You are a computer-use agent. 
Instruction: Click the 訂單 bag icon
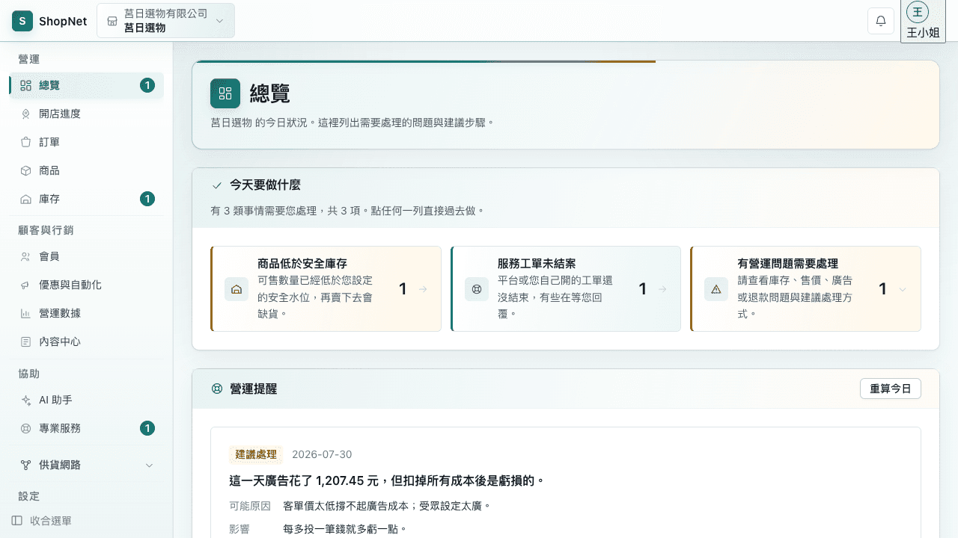pos(25,142)
